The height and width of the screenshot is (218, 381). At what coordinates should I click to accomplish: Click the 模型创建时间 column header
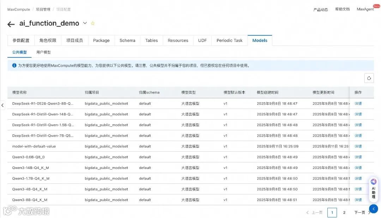click(267, 92)
